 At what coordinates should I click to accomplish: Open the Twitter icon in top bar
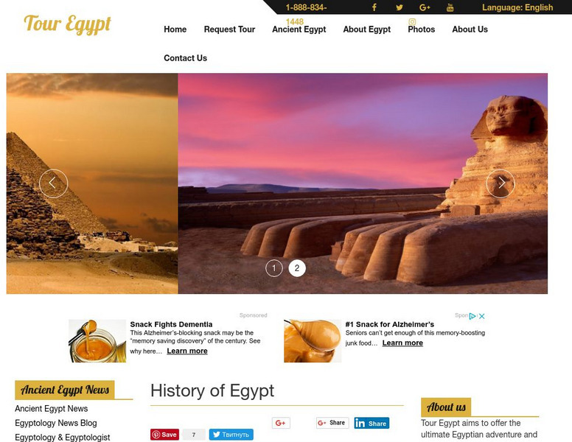coord(400,7)
